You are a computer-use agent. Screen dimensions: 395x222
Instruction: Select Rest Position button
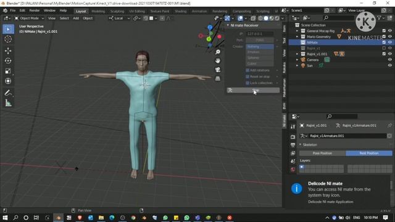click(x=369, y=153)
